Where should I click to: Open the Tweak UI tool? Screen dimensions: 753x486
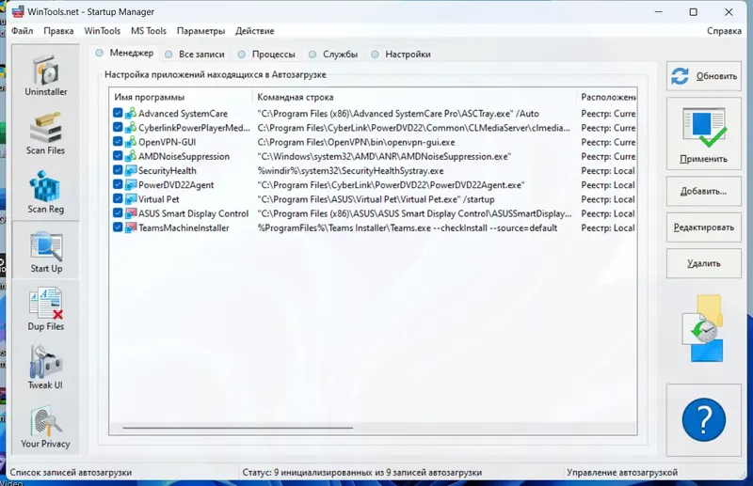click(45, 368)
